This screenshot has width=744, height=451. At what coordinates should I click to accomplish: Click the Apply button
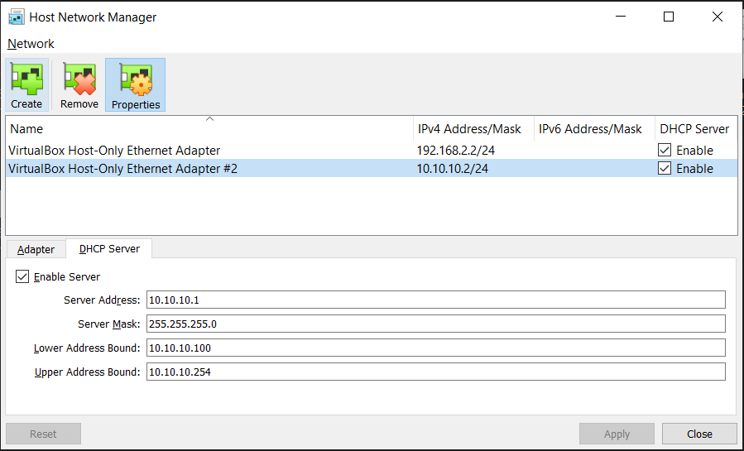coord(617,434)
